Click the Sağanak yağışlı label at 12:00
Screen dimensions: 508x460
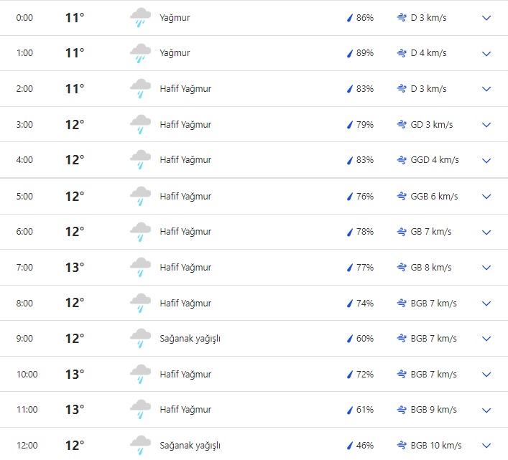190,446
